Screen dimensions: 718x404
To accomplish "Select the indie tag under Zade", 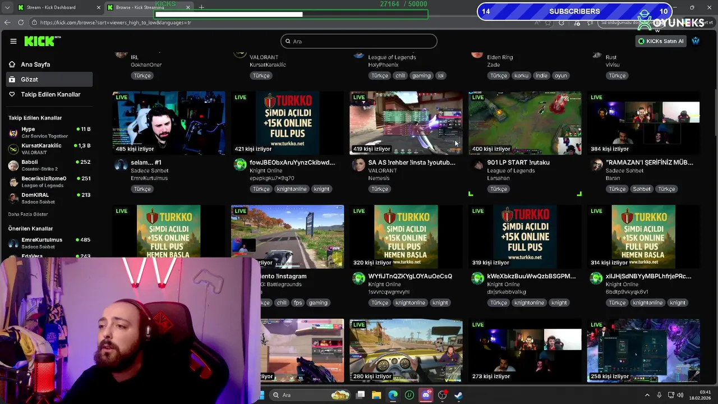I will (x=541, y=76).
